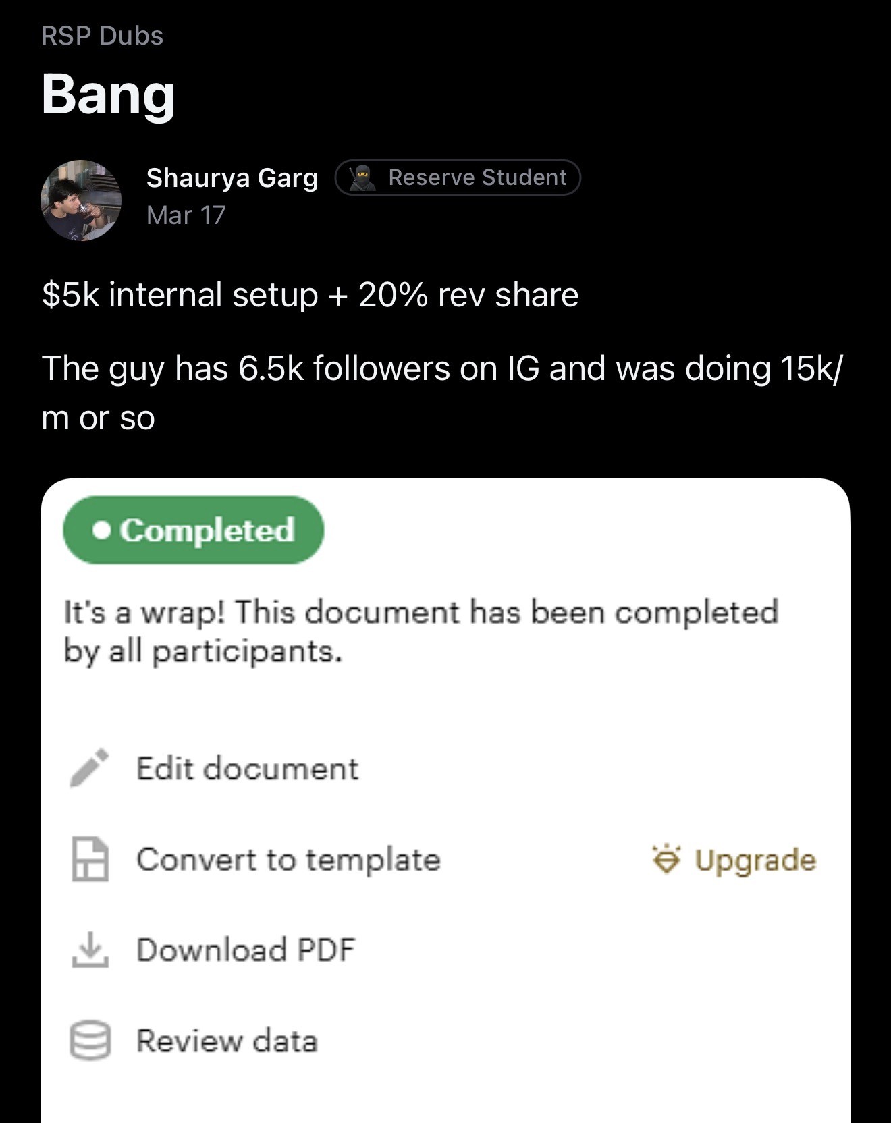Choose Convert to template
Viewport: 891px width, 1123px height.
tap(288, 860)
